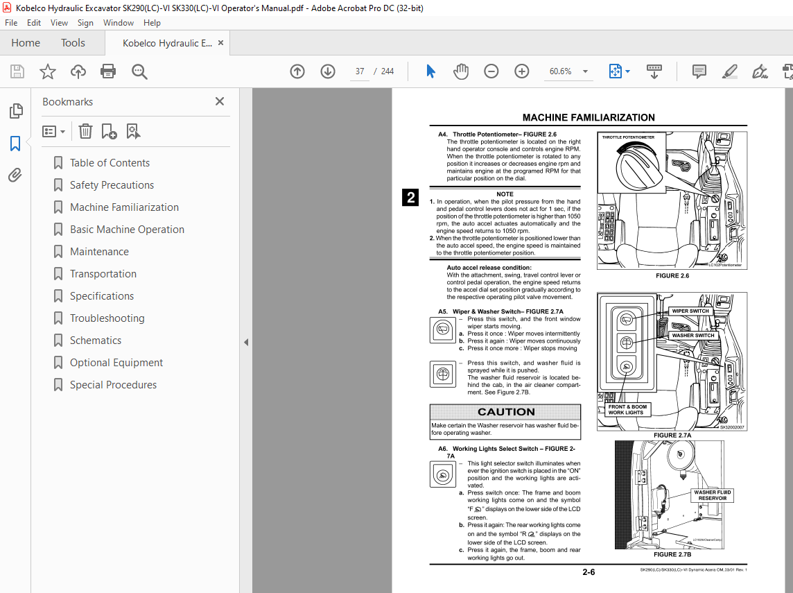Find current bookmark icon
793x593 pixels.
[133, 132]
